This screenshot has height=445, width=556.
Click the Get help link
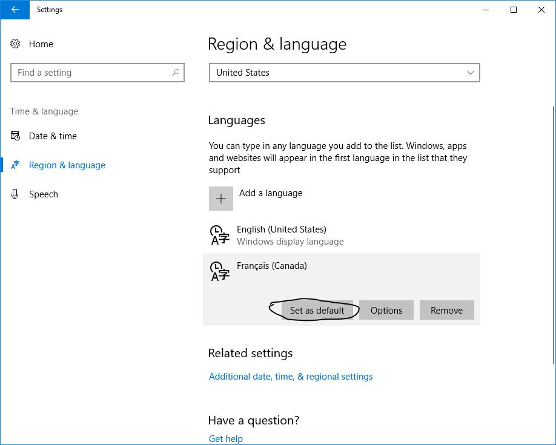click(x=226, y=439)
